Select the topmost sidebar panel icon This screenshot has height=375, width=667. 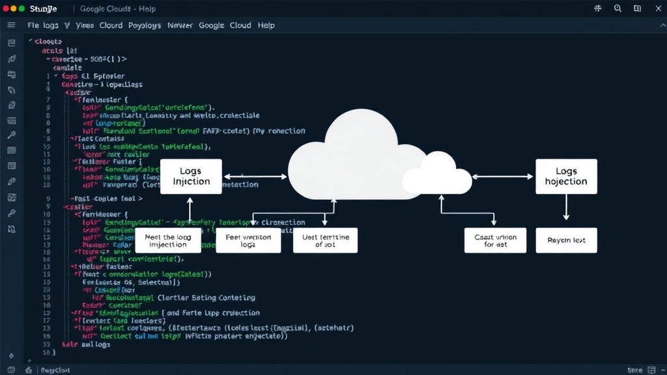point(12,43)
